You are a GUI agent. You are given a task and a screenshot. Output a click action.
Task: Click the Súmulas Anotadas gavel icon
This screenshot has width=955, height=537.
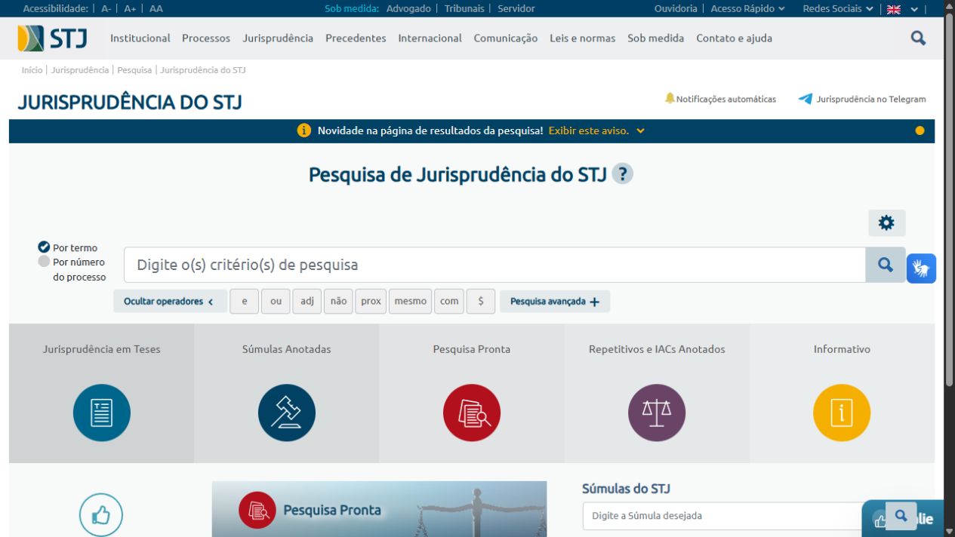click(287, 413)
